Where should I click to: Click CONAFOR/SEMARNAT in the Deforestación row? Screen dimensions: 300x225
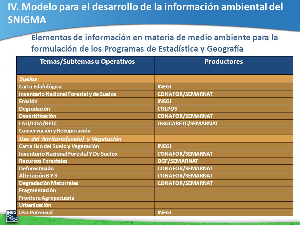pyautogui.click(x=224, y=168)
